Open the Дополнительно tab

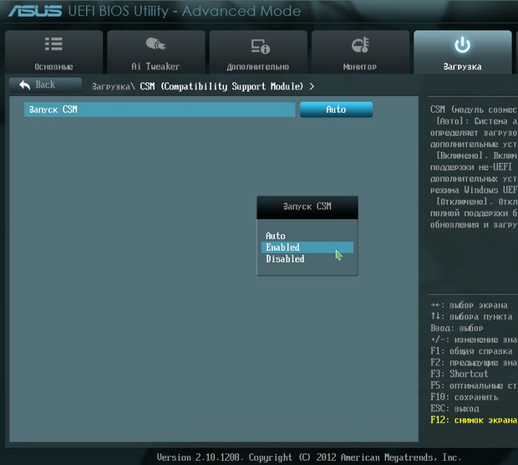(x=258, y=52)
